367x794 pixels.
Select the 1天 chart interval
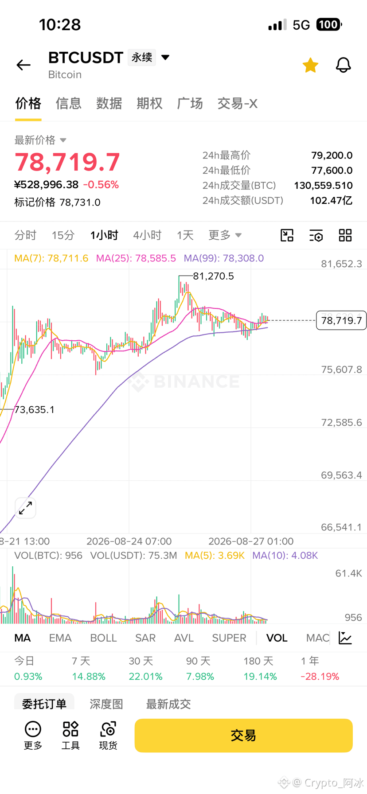coord(185,235)
